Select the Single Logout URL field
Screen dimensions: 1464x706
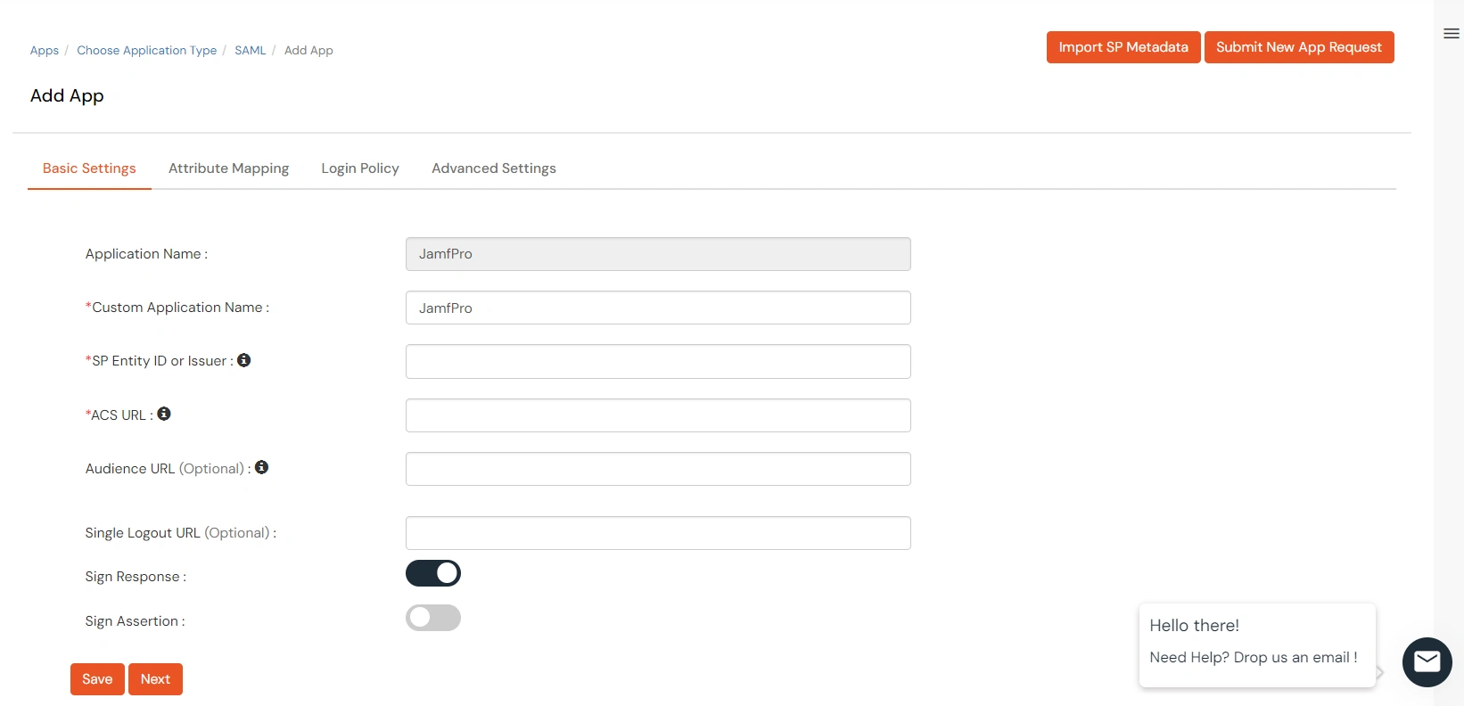click(658, 533)
